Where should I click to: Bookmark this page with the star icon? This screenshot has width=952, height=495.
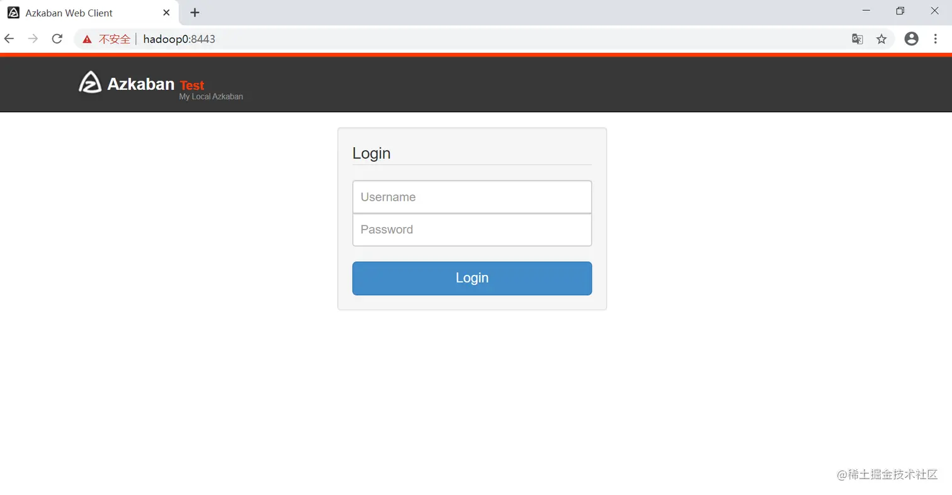click(x=881, y=39)
